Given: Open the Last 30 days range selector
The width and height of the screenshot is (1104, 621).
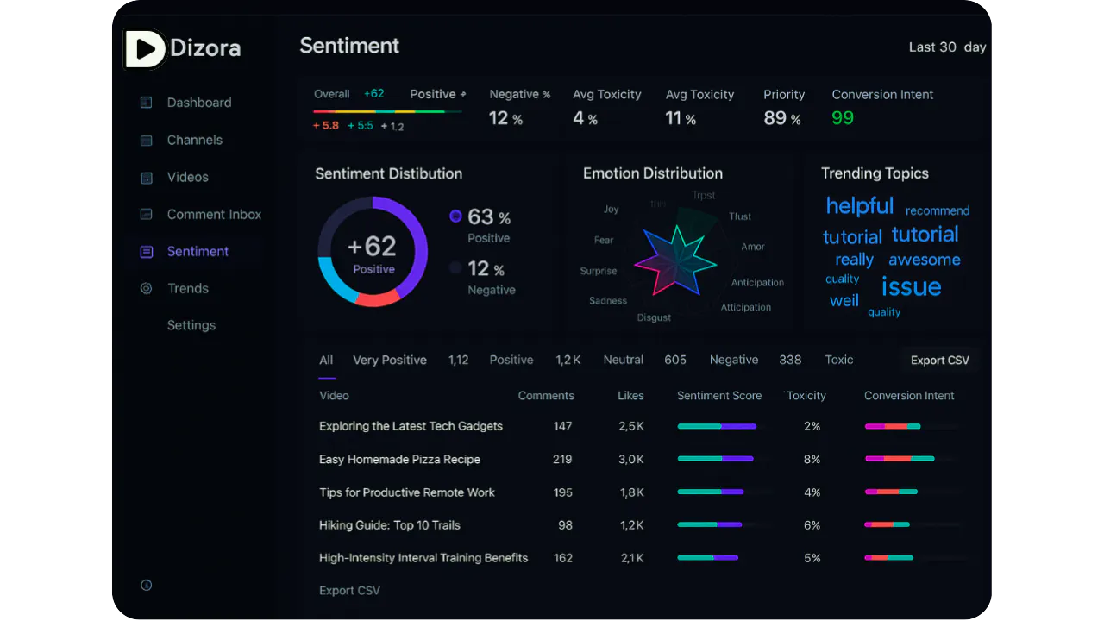Looking at the screenshot, I should tap(947, 47).
